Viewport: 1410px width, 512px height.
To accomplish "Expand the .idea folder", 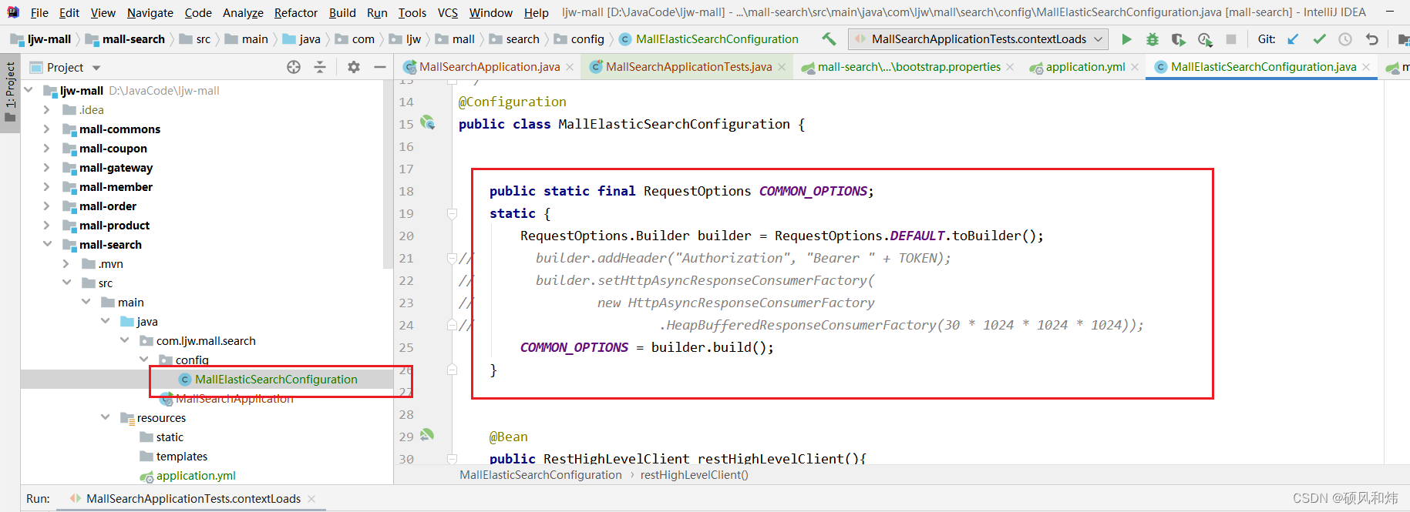I will click(x=47, y=109).
